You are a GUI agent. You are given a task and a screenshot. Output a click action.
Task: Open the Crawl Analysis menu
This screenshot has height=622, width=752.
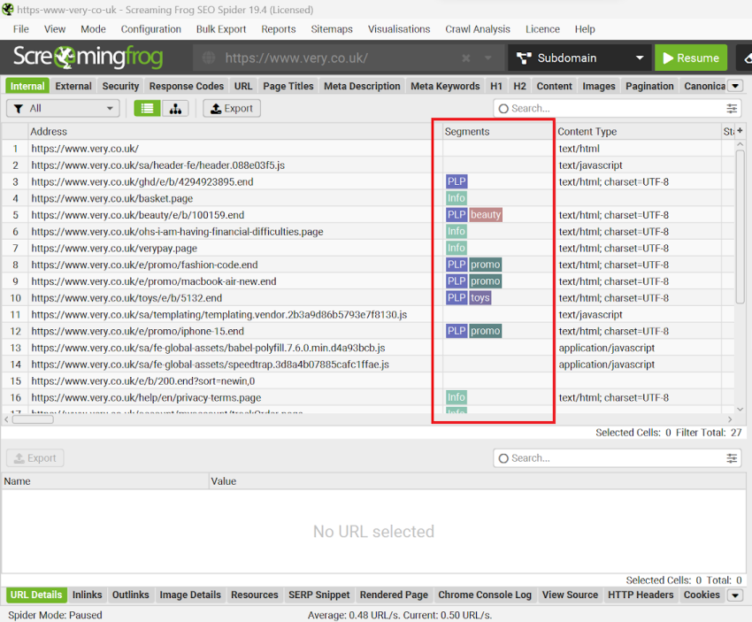pyautogui.click(x=478, y=29)
